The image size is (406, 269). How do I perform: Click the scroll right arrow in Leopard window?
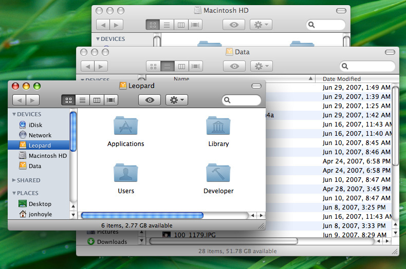(261, 215)
